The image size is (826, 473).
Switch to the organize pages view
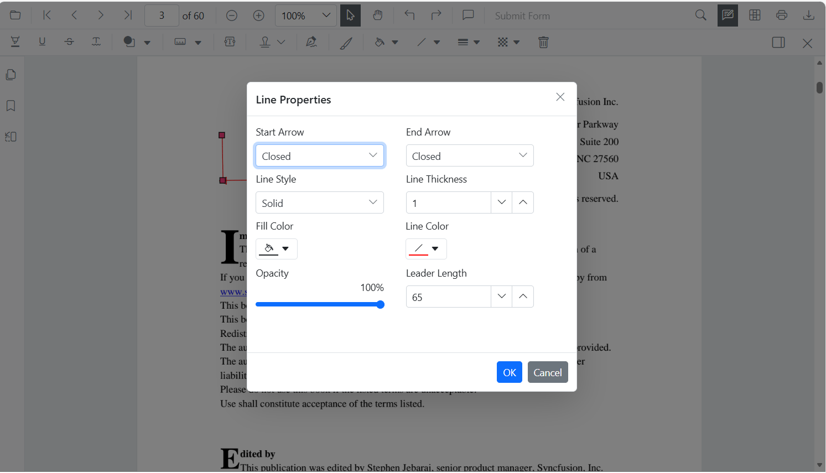(x=755, y=15)
